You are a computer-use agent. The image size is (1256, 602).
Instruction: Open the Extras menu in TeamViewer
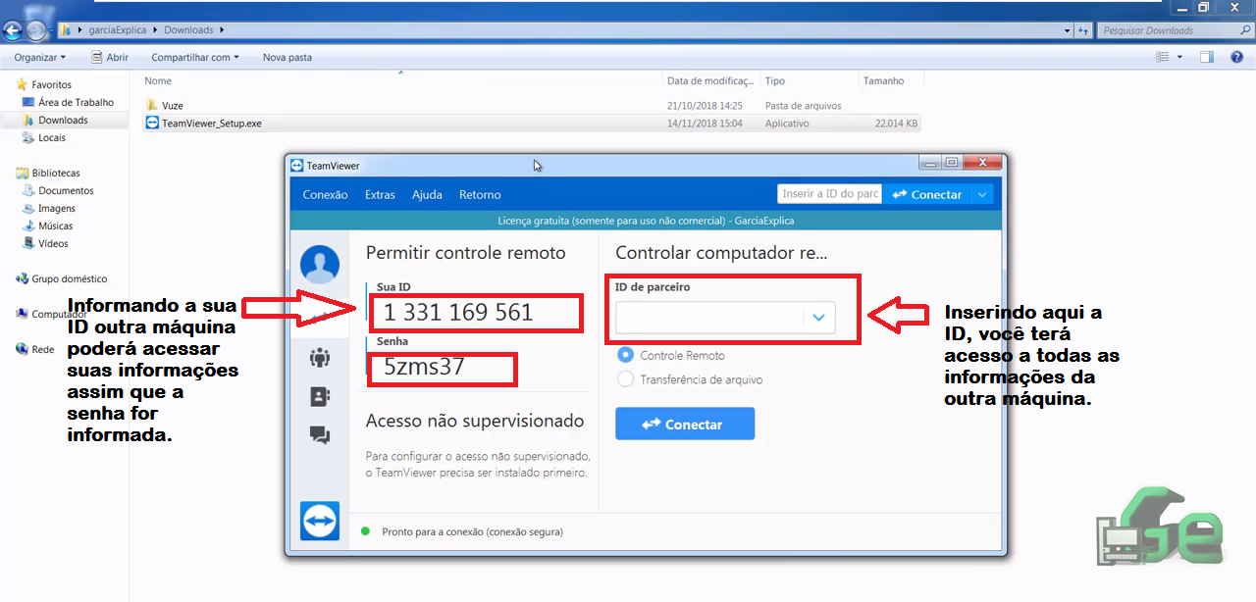[x=380, y=194]
